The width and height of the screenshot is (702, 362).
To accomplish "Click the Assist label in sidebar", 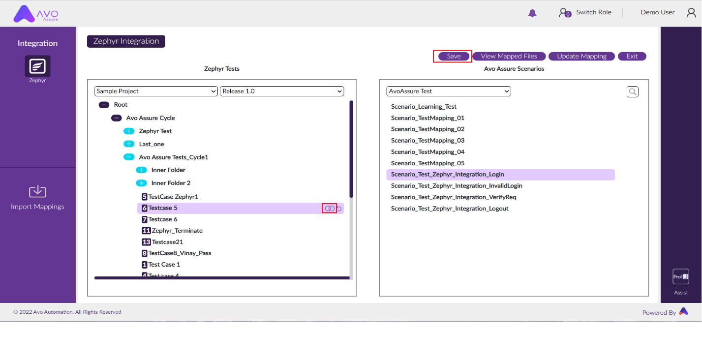I will [x=681, y=293].
